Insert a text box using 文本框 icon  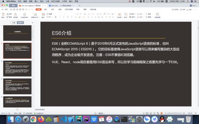click(119, 14)
